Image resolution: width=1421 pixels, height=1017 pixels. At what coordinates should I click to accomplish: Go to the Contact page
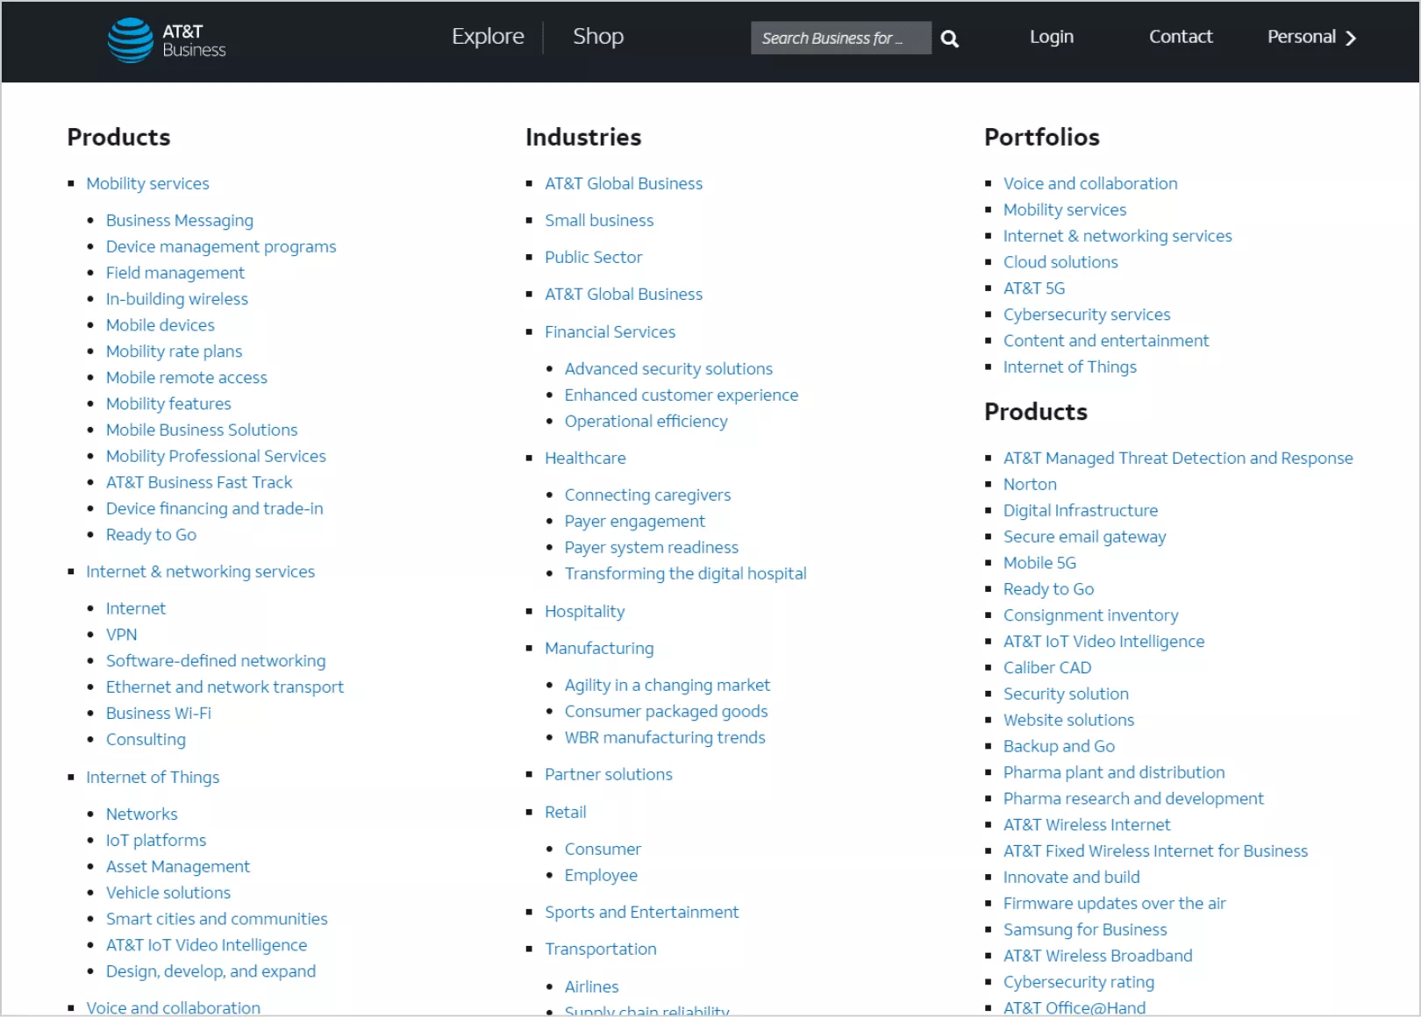pos(1181,37)
